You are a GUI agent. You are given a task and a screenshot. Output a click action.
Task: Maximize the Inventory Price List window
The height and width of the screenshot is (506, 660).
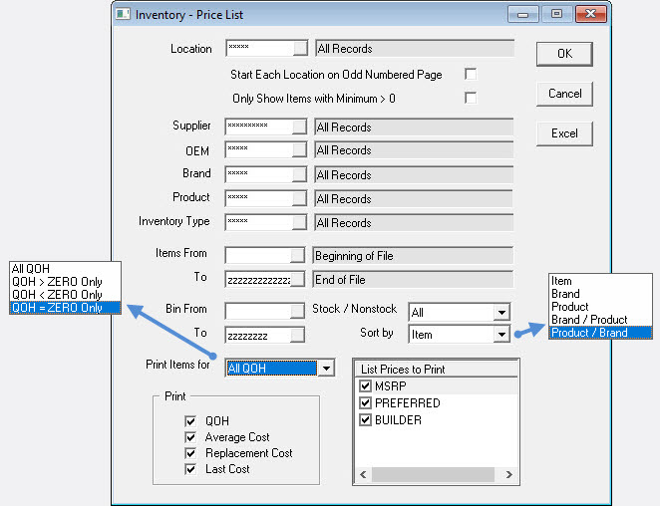pos(556,14)
